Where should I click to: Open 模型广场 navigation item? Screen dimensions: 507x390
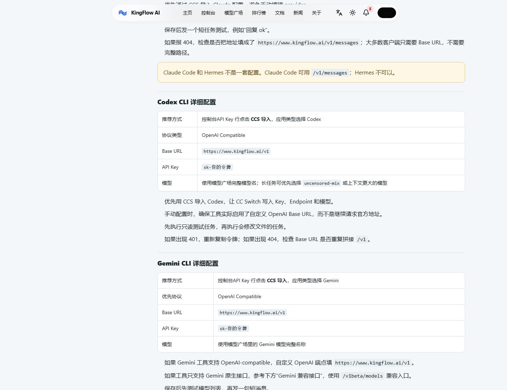coord(234,13)
